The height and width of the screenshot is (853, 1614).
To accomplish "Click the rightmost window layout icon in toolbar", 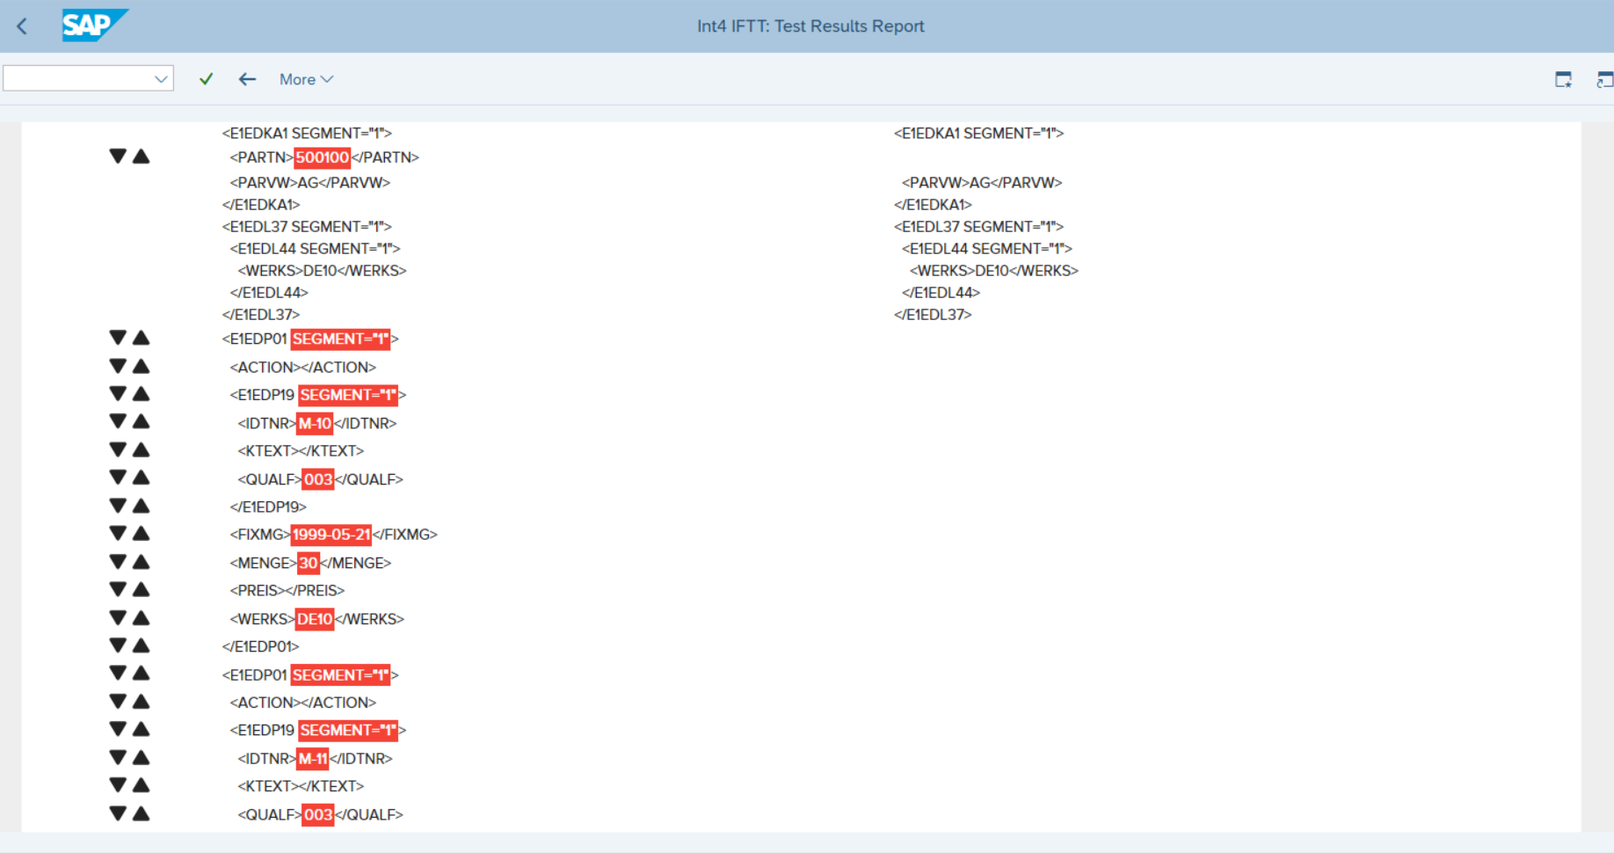I will (1604, 80).
